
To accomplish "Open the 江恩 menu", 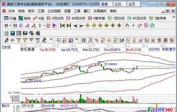I will point(41,11).
